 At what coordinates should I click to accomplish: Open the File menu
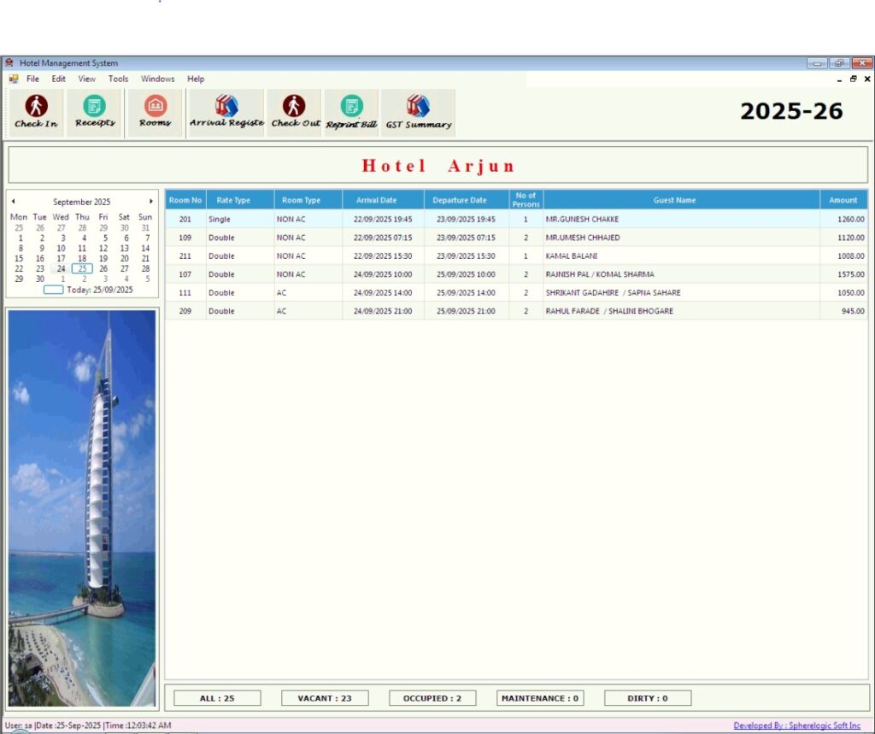[32, 79]
